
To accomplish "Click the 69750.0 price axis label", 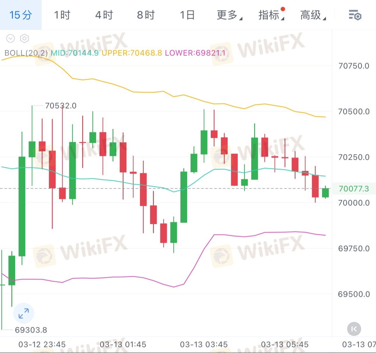I will [x=354, y=248].
